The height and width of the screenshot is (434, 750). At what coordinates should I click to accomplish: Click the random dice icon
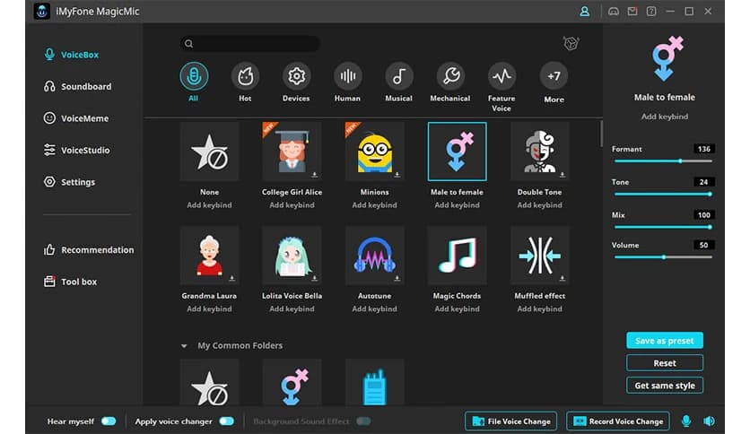tap(570, 43)
